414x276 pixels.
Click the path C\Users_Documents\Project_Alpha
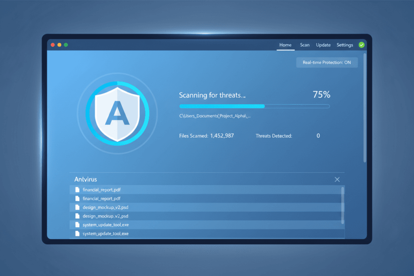215,116
